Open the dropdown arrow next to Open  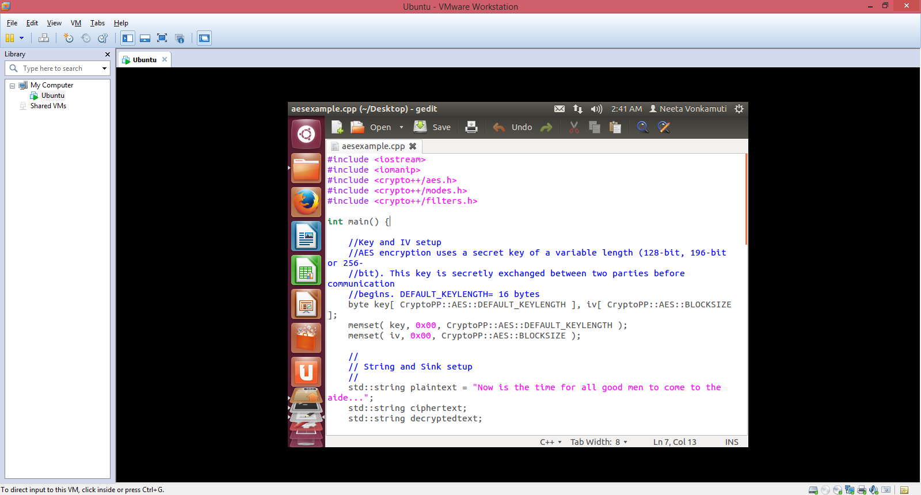(x=401, y=127)
